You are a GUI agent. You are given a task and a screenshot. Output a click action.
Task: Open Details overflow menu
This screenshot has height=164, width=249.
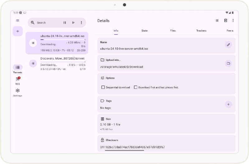233,21
